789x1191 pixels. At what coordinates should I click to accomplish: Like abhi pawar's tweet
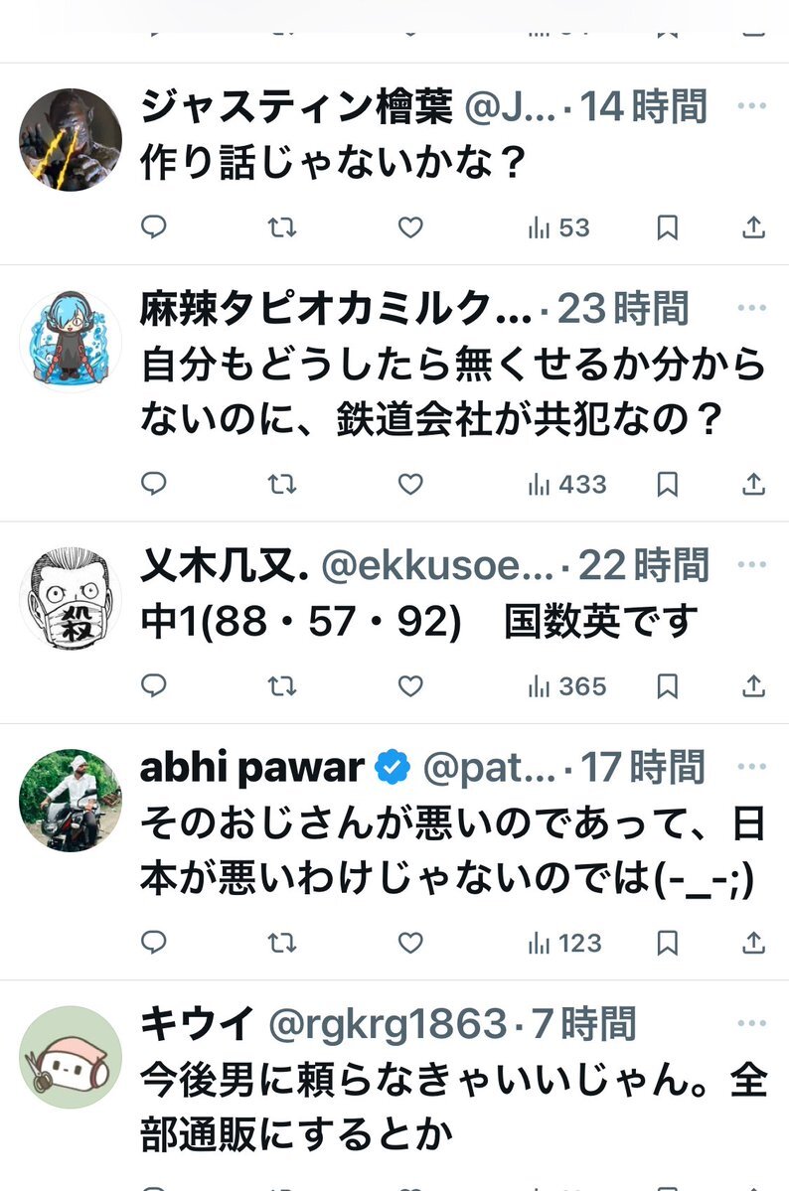(x=410, y=942)
